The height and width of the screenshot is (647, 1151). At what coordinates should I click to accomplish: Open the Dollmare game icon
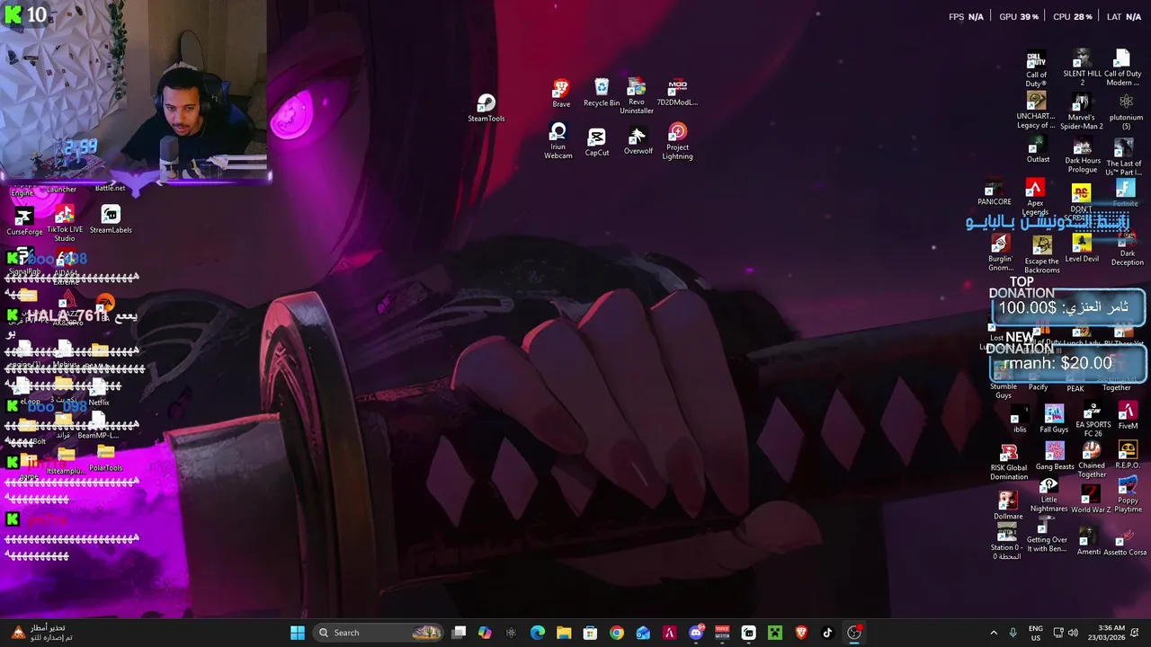pos(1008,506)
